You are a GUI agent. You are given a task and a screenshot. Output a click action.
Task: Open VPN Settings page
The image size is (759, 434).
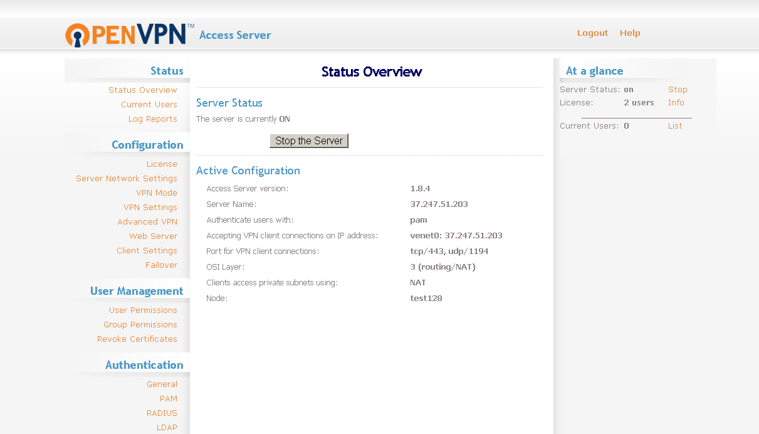(150, 208)
